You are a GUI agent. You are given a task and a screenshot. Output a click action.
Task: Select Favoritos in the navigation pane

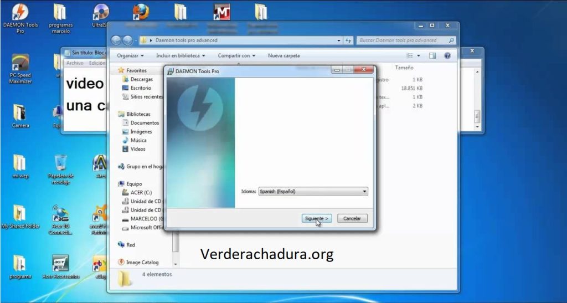[136, 70]
